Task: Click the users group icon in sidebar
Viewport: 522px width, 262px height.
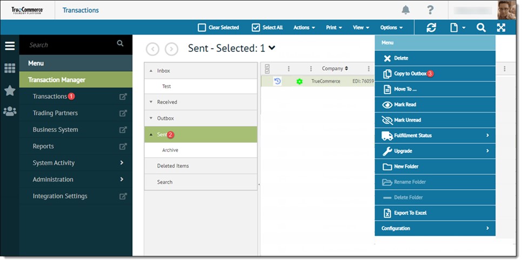Action: (10, 111)
